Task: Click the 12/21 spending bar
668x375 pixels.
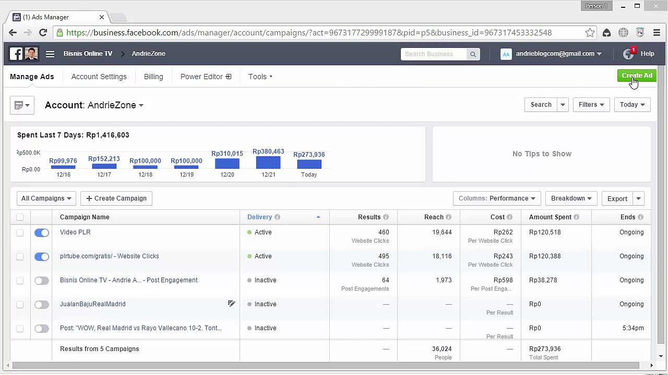Action: tap(268, 162)
